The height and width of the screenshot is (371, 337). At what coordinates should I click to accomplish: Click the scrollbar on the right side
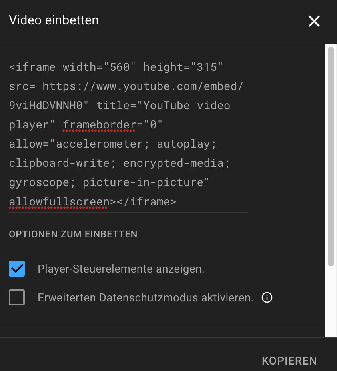point(330,156)
